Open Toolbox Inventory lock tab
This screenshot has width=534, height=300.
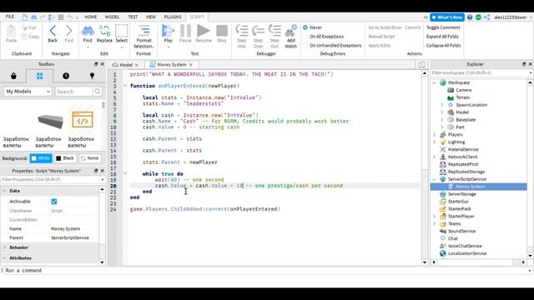click(13, 76)
